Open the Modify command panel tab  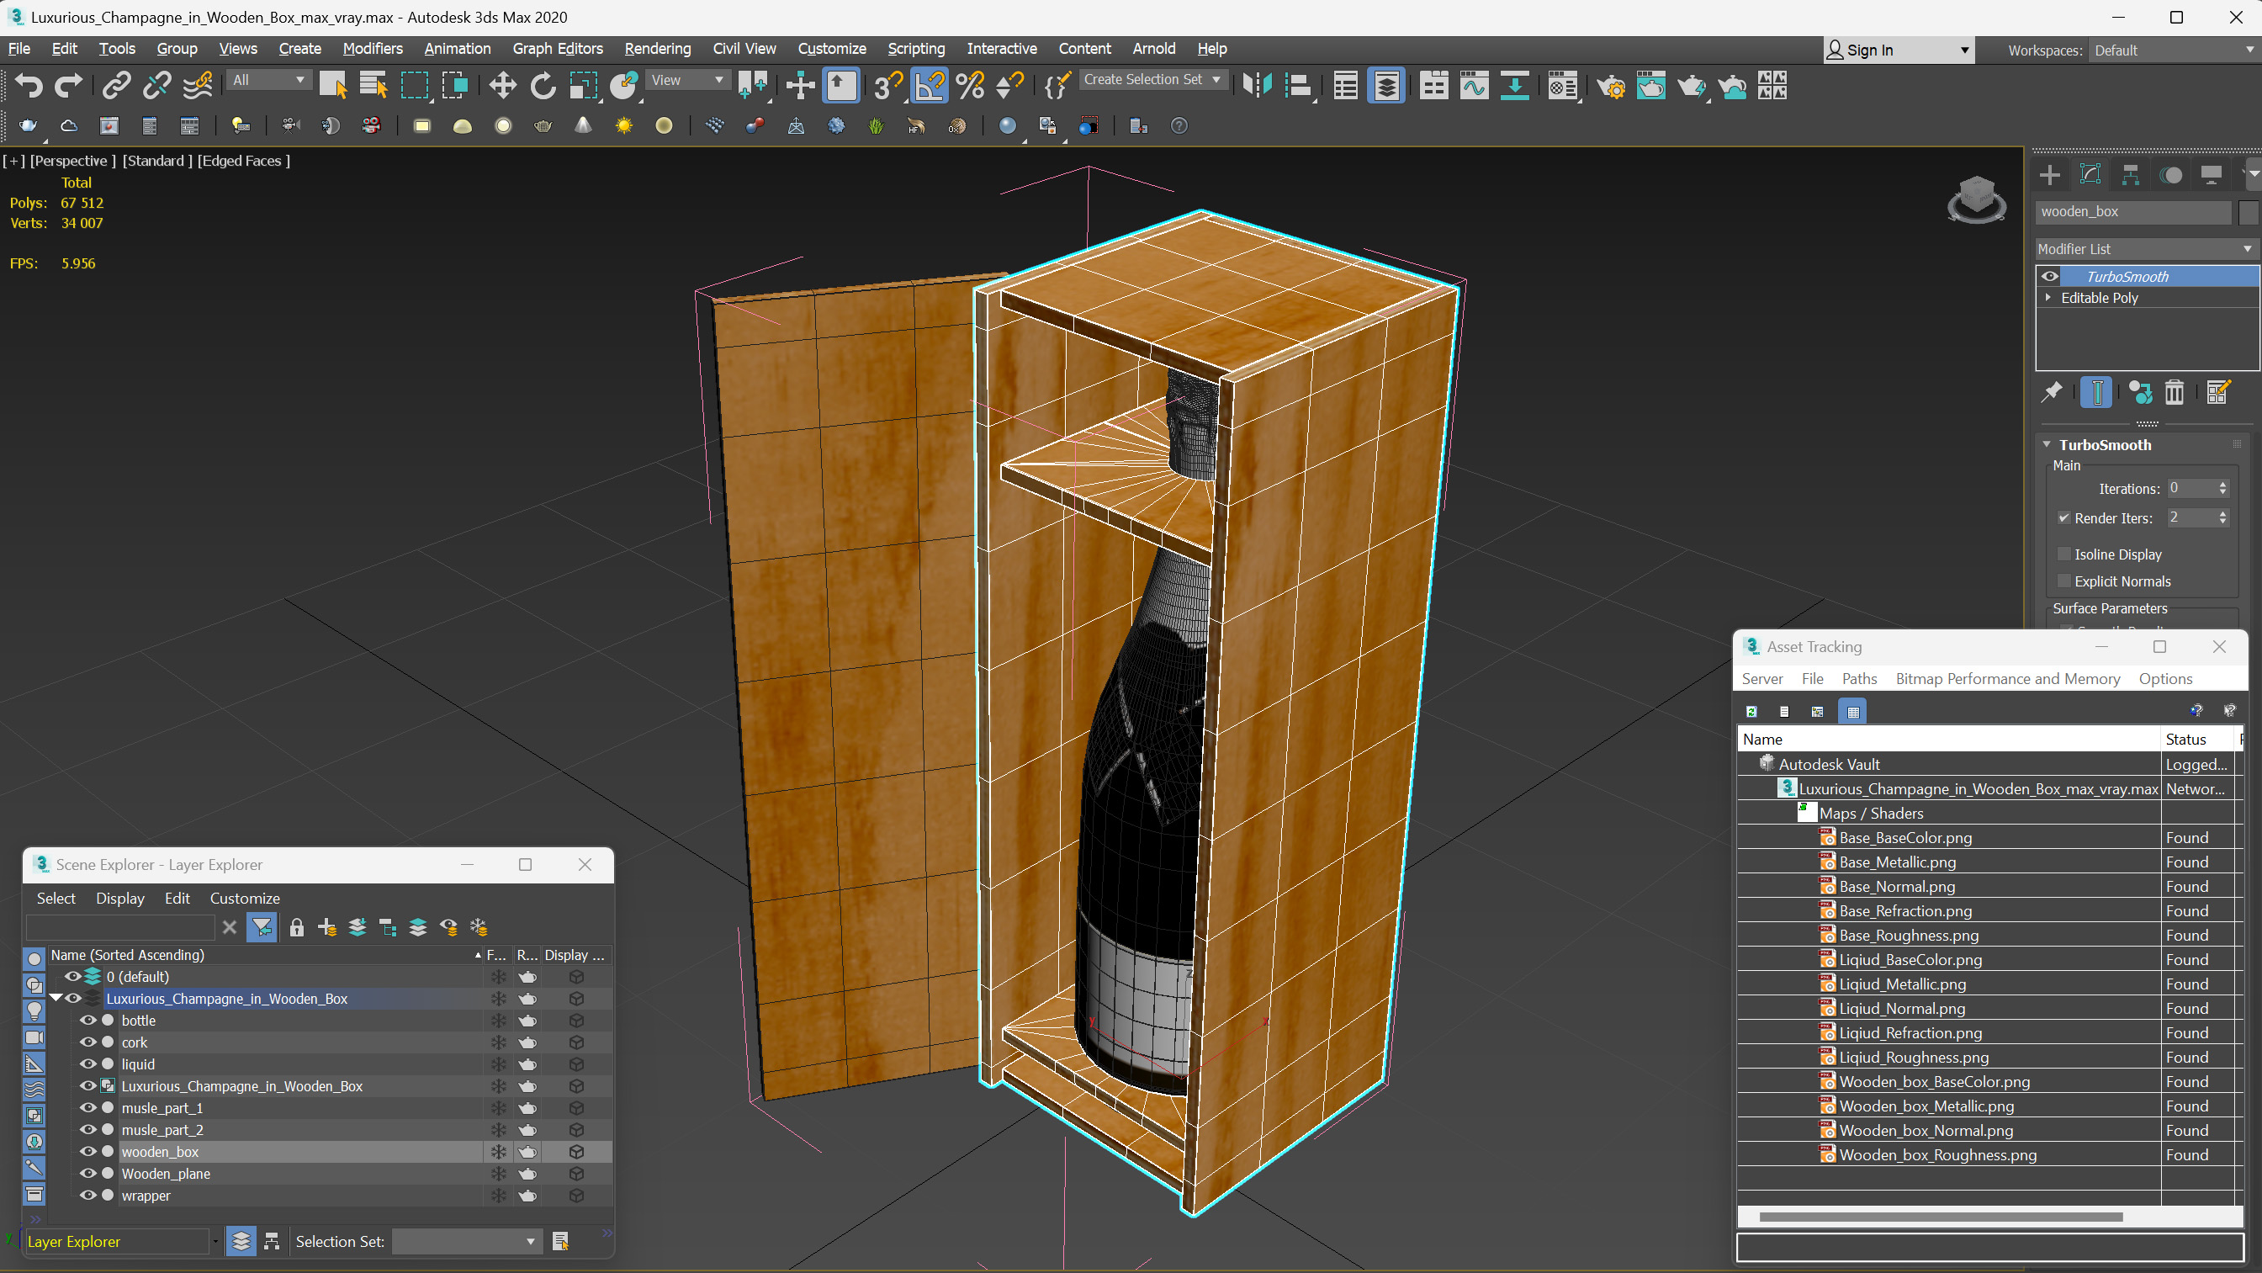[x=2090, y=175]
